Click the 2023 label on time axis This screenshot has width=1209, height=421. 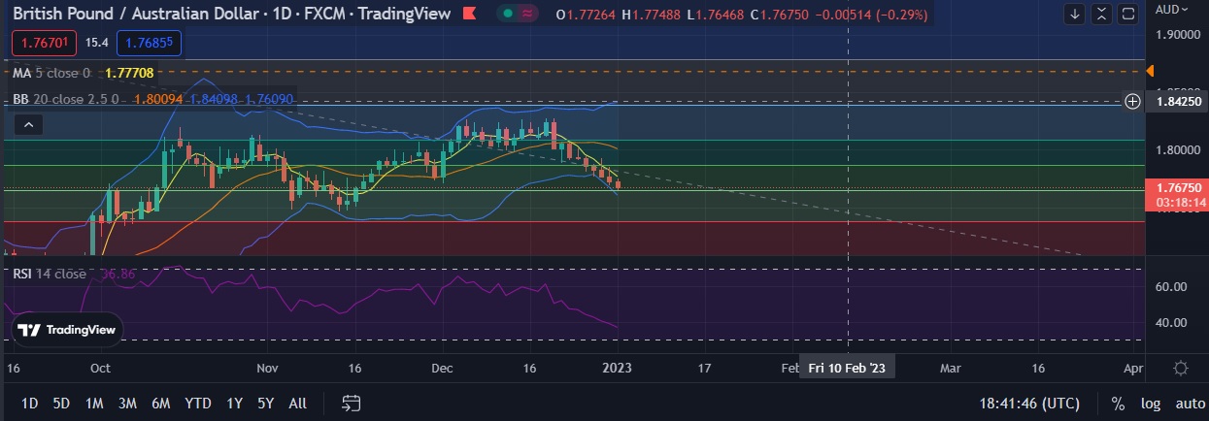[x=617, y=369]
